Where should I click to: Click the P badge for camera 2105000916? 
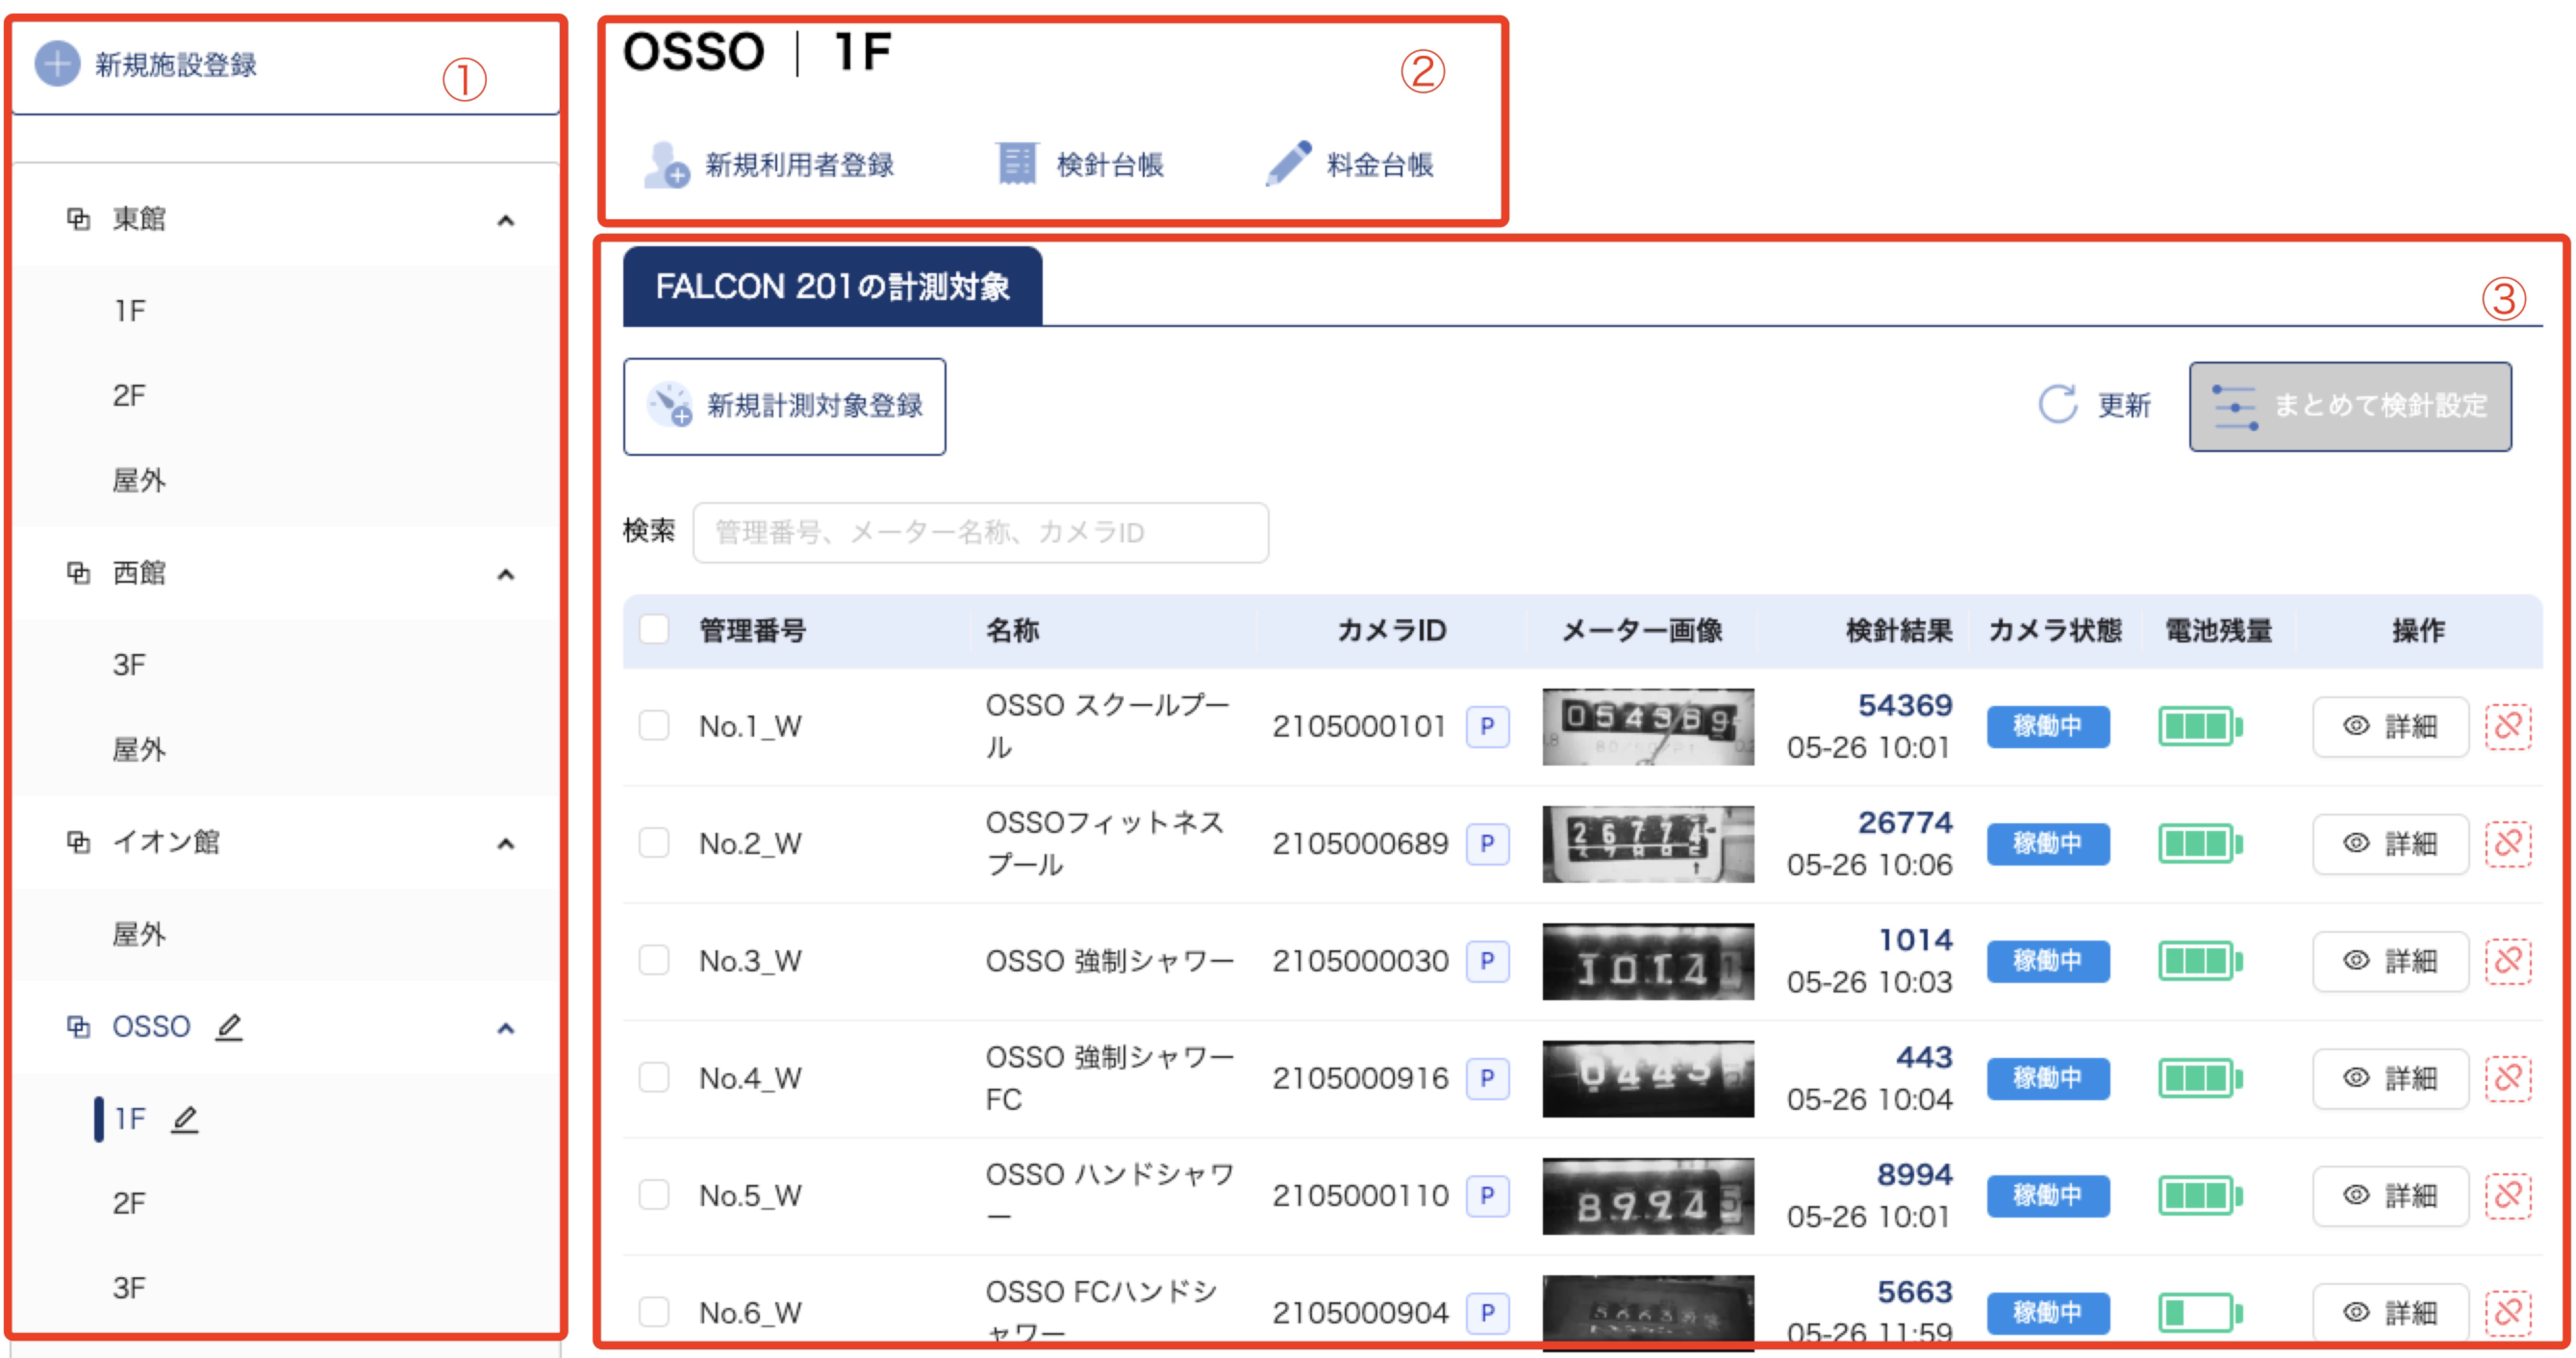point(1487,1078)
